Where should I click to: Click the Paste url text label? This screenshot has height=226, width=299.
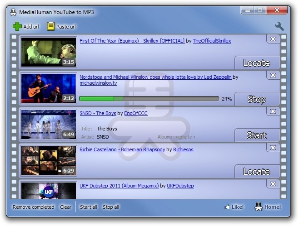click(x=66, y=27)
